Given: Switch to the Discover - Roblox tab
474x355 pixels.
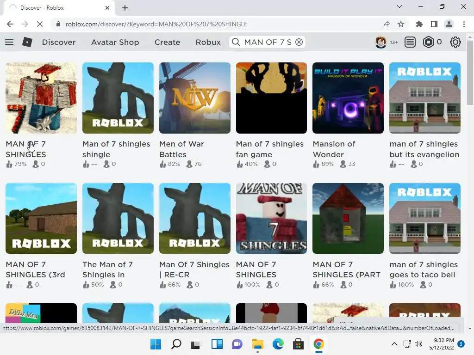Looking at the screenshot, I should [59, 8].
